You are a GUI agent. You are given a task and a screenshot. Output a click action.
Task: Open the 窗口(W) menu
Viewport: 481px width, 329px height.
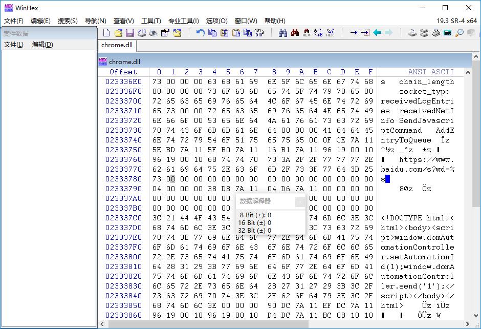tap(246, 21)
